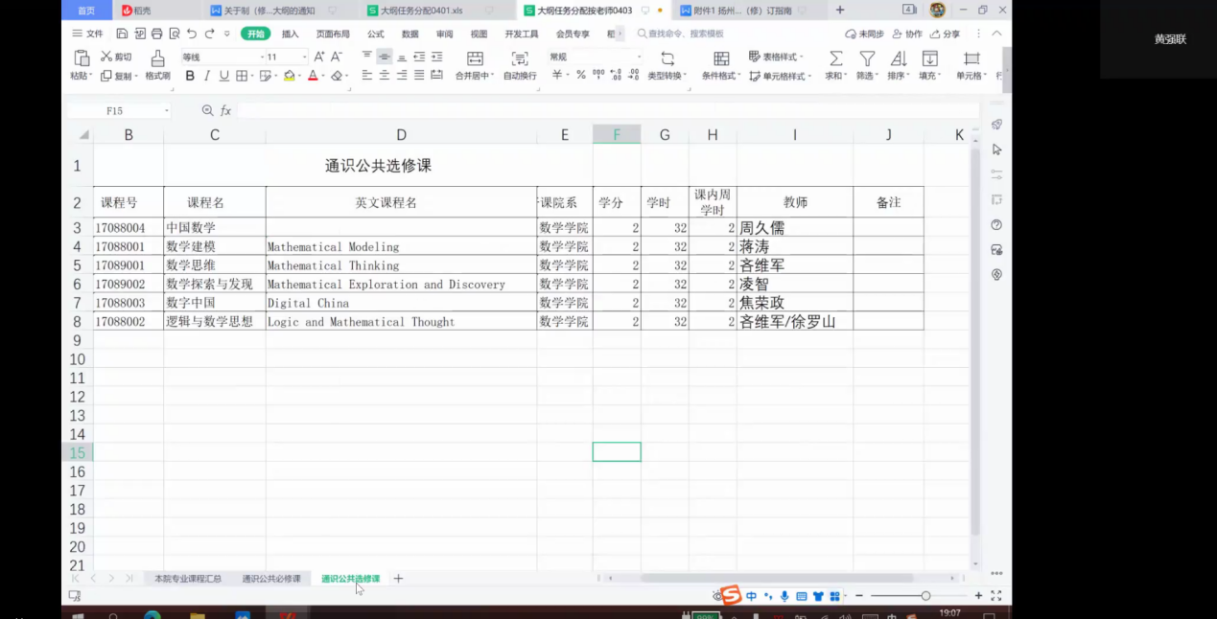The width and height of the screenshot is (1217, 619).
Task: Open the 插入 (Insert) ribbon tab
Action: click(290, 34)
